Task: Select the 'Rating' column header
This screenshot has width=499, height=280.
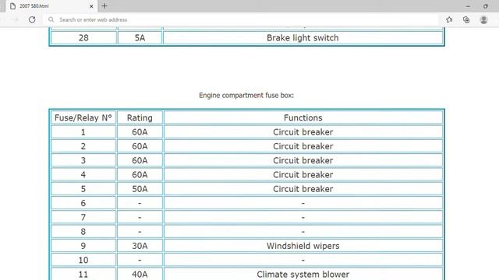Action: 140,117
